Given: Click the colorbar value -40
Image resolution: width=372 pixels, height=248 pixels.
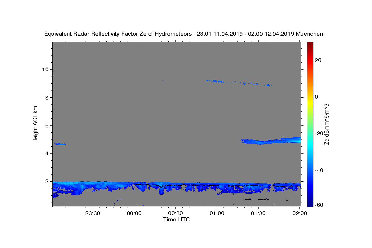Looking at the screenshot, I should [319, 170].
